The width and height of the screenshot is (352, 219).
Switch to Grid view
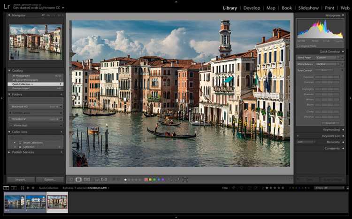(70, 180)
